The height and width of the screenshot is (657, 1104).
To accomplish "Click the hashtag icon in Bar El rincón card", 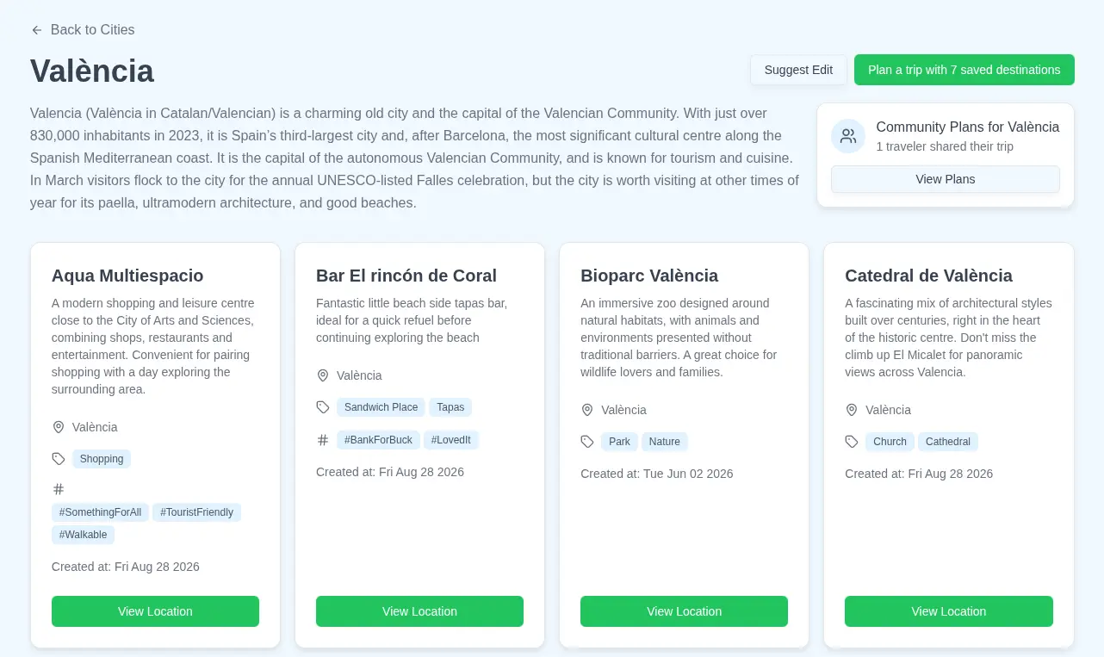I will coord(323,440).
